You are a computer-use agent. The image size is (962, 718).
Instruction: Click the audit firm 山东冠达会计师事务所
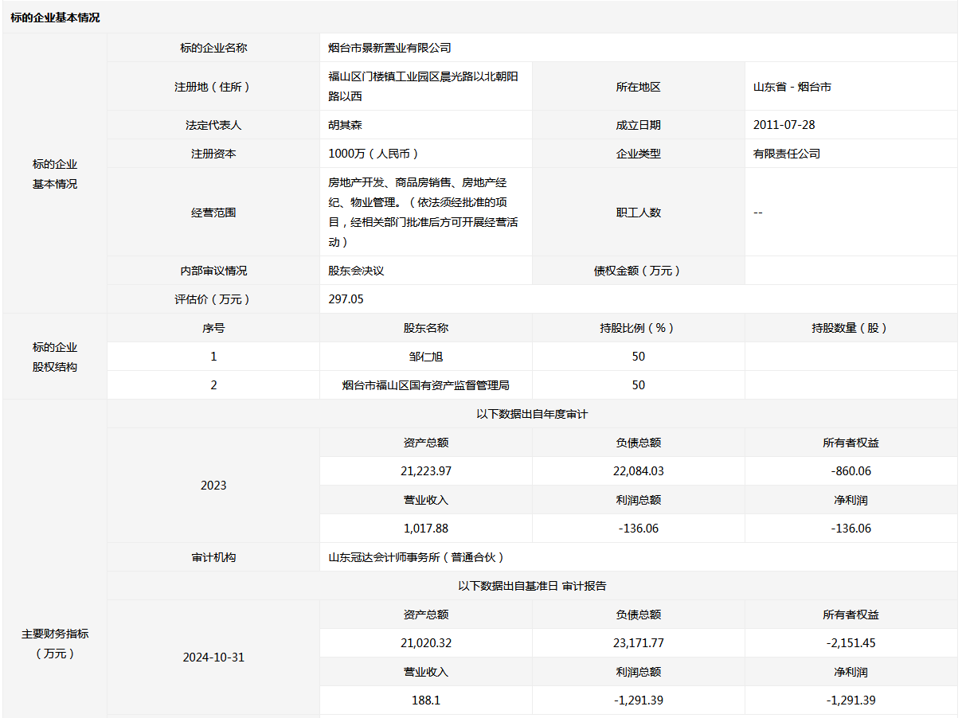416,557
